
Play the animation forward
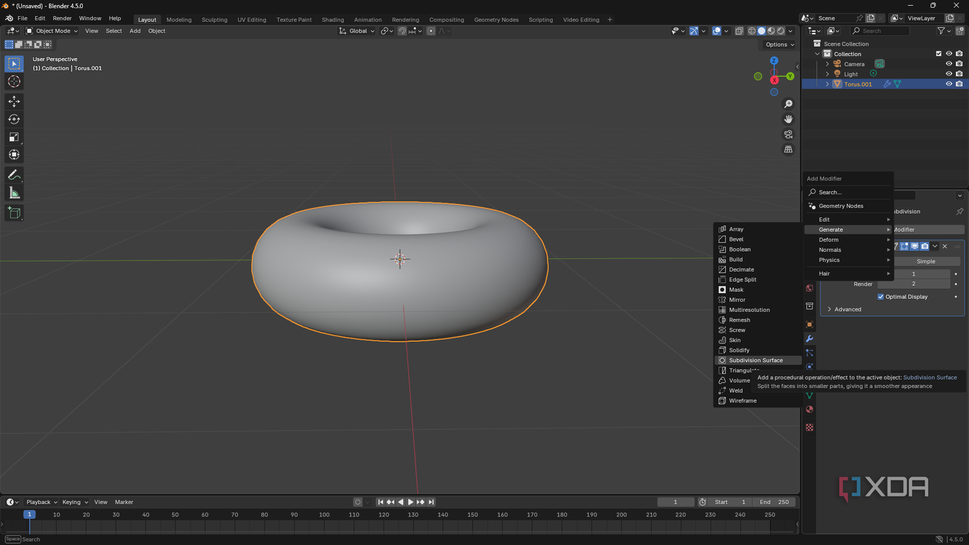point(410,502)
